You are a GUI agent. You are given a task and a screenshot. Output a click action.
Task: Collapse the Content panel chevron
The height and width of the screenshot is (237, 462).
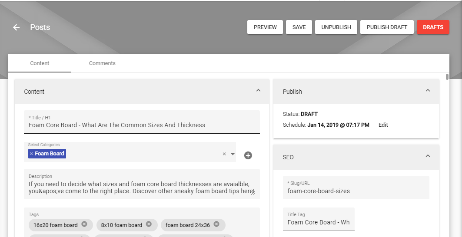pos(259,91)
